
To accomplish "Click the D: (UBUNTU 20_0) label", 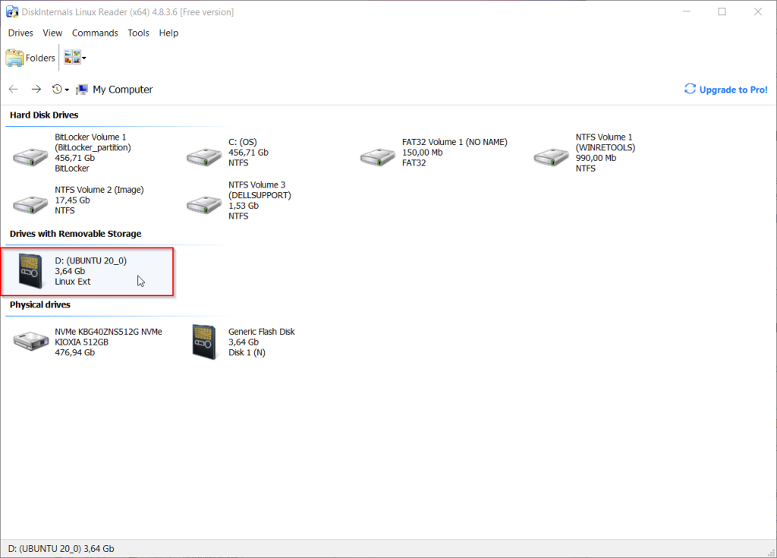I will tap(91, 260).
